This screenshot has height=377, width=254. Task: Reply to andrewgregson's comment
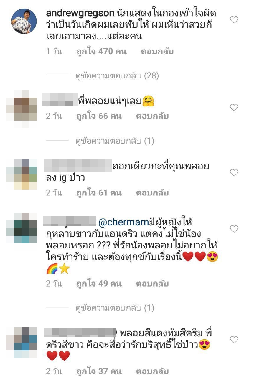tap(157, 52)
